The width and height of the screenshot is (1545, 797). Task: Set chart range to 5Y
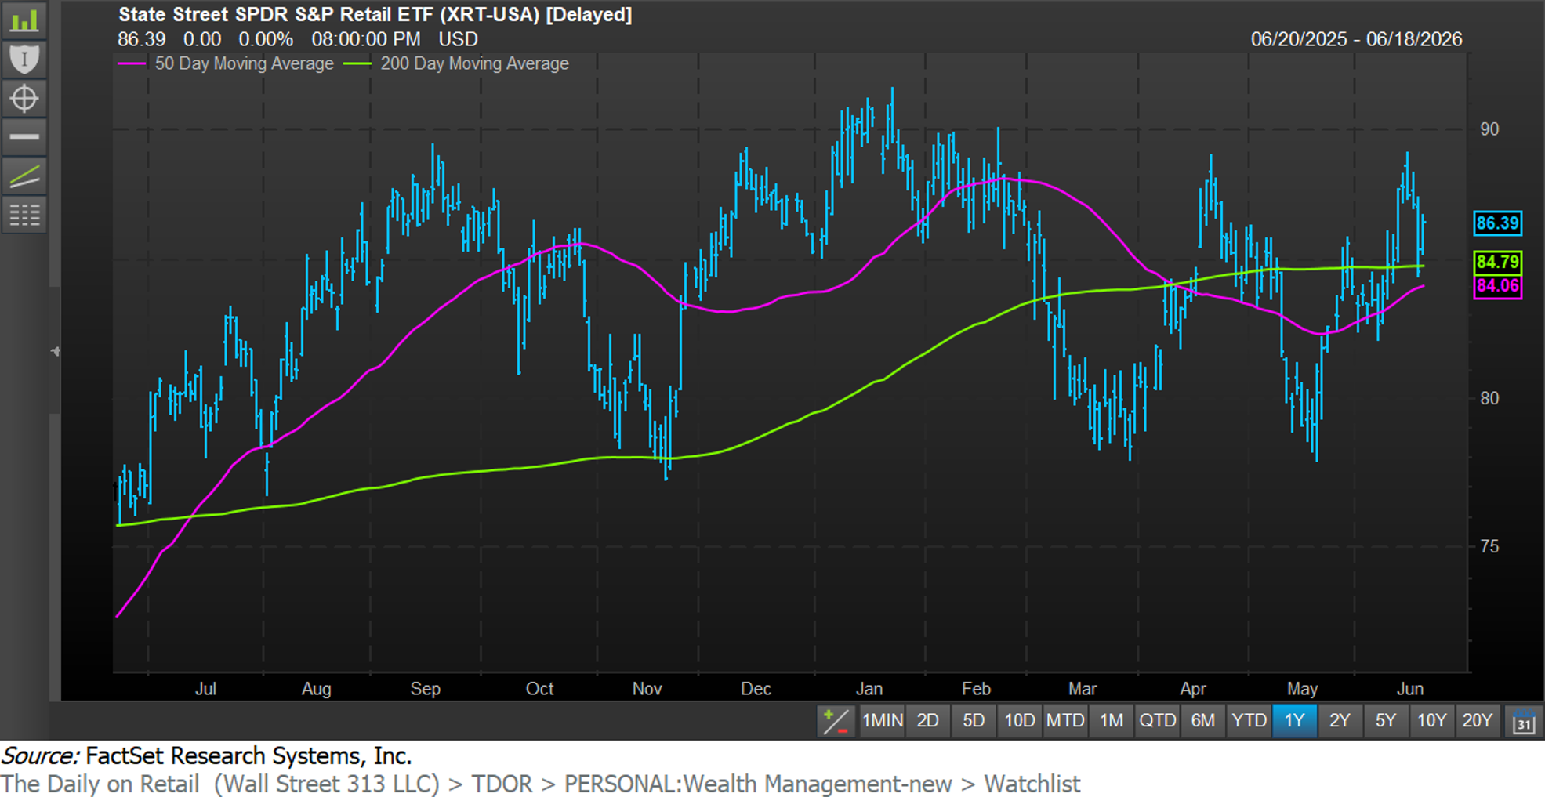tap(1386, 720)
